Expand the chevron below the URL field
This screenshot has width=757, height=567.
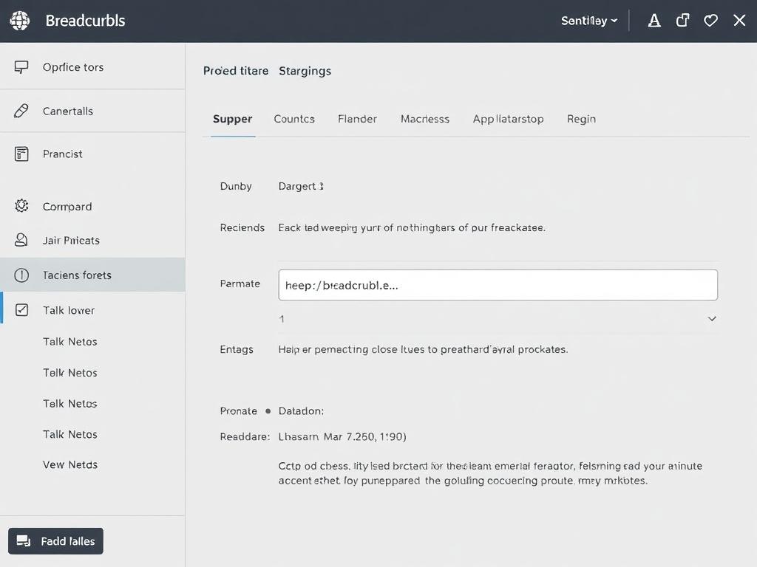point(712,319)
